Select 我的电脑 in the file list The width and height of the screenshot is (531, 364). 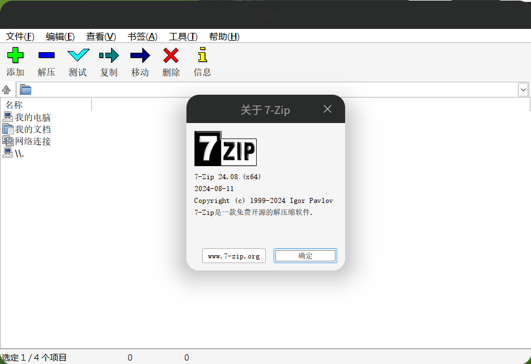tap(33, 117)
